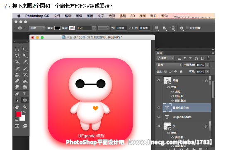Viewport: 235px width, 150px height.
Task: Hide the 眼睛 layer
Action: [x=159, y=80]
